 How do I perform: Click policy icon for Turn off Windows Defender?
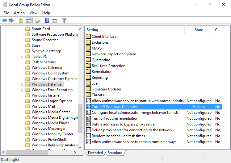point(89,107)
